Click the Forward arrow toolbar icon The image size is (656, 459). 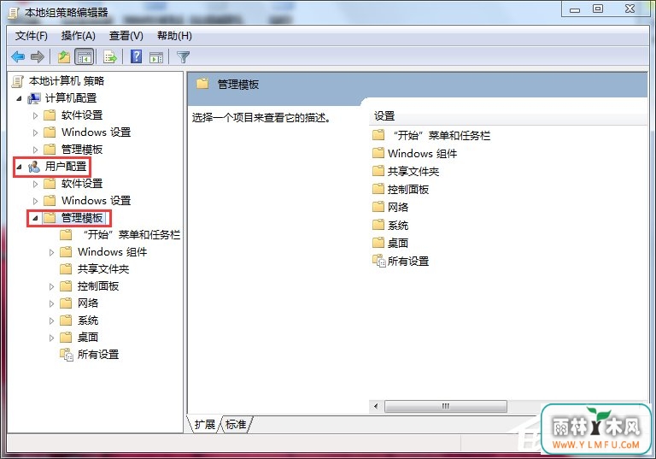tap(38, 56)
